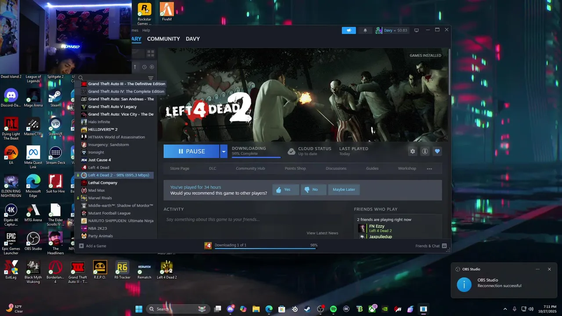The image size is (562, 316).
Task: Open Discussions link
Action: [x=336, y=169]
